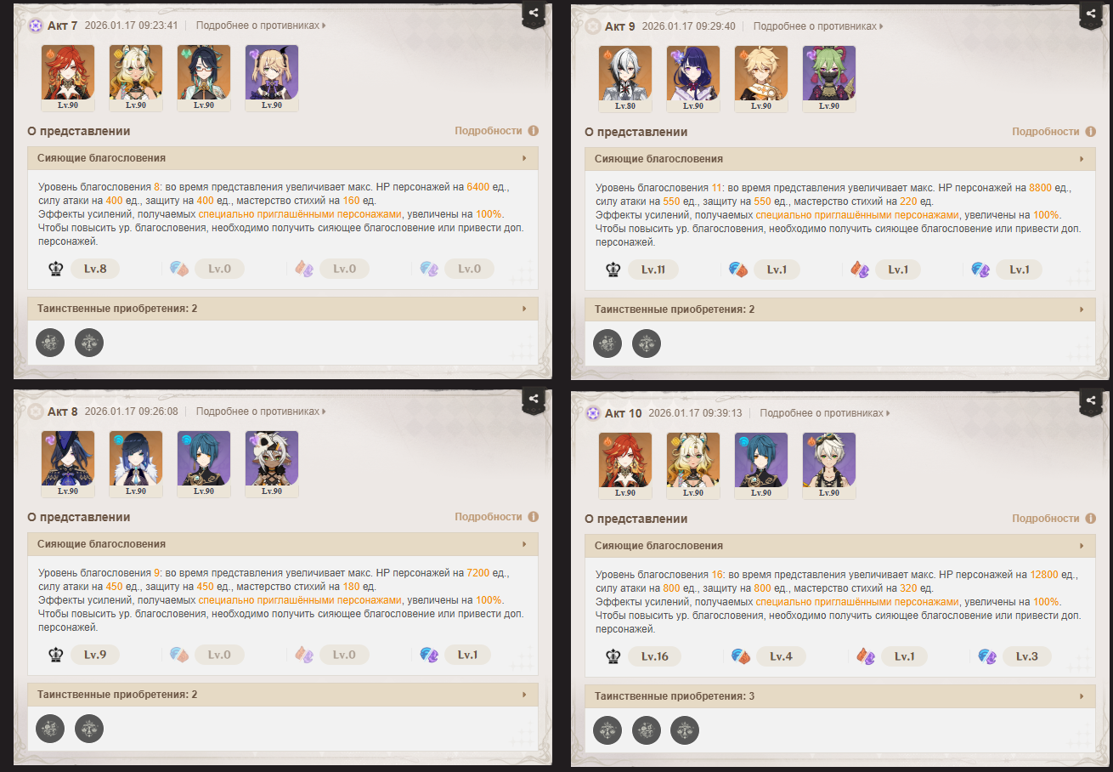Select the first character portrait in Акт 8

(x=68, y=463)
